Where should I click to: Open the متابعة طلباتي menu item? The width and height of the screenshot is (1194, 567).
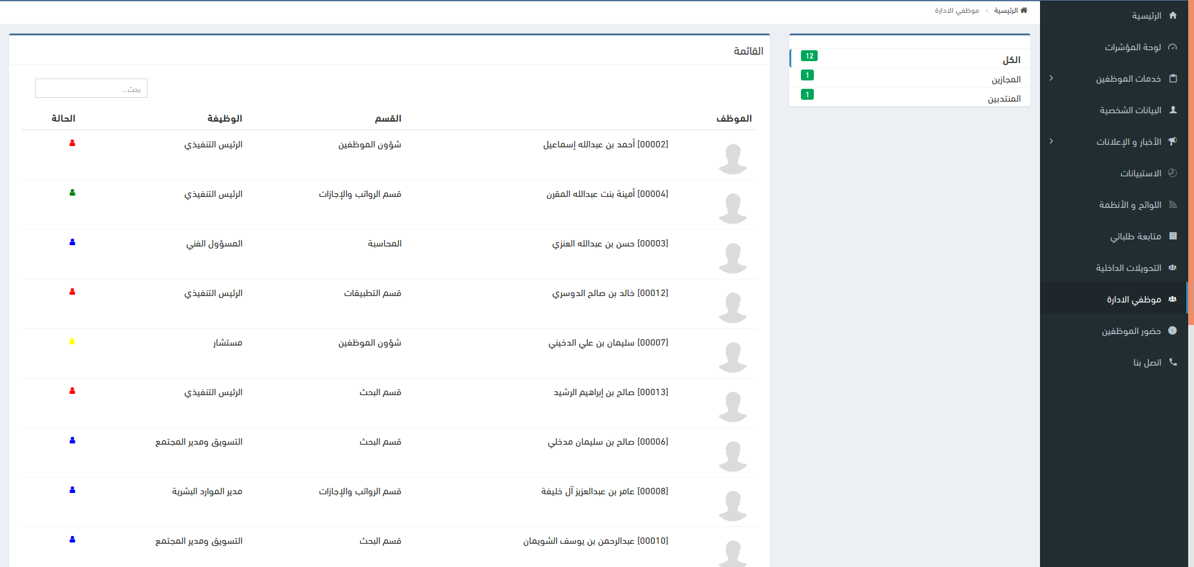pos(1135,236)
